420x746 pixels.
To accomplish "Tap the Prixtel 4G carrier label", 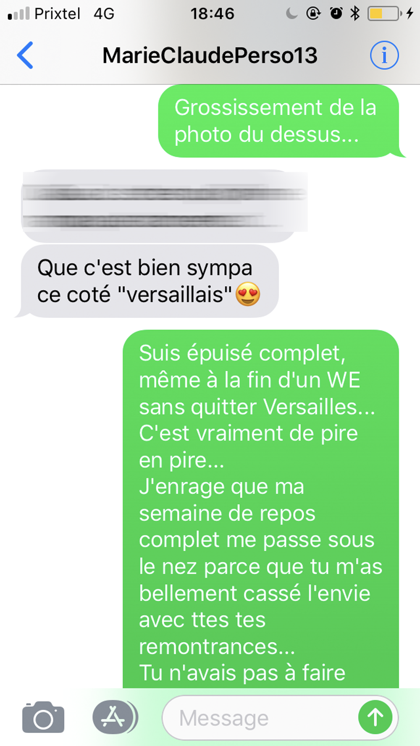I will pyautogui.click(x=75, y=14).
